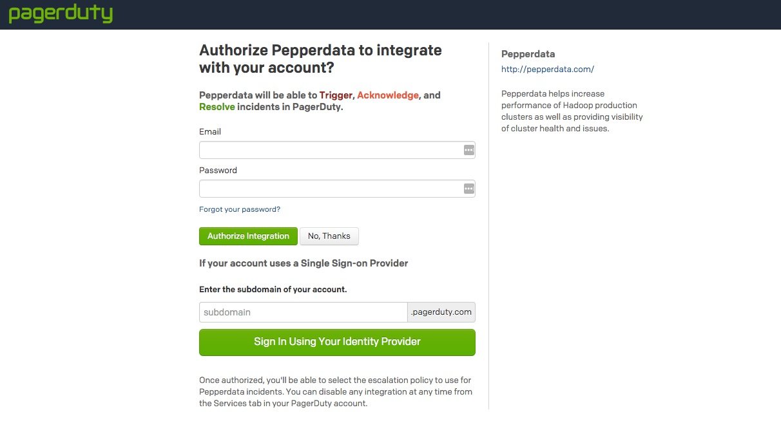Click the Authorize Pepperdata page heading
This screenshot has width=781, height=421.
click(x=320, y=59)
